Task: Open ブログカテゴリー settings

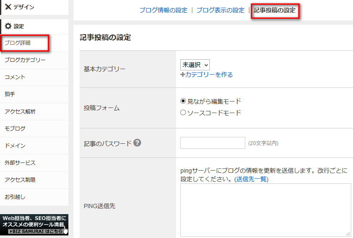Action: (34, 60)
